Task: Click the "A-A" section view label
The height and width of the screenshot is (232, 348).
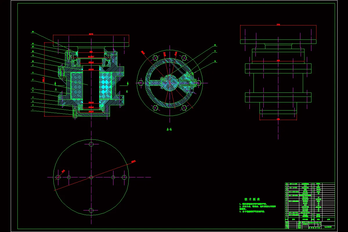Action: [x=169, y=129]
